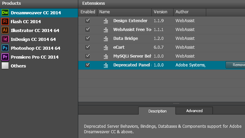Click the Others product blank icon
Screen dimensions: 245x138
(5, 66)
